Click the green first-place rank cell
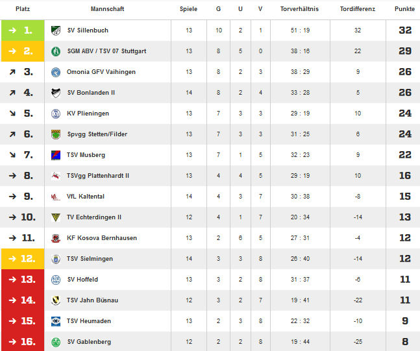 23,30
